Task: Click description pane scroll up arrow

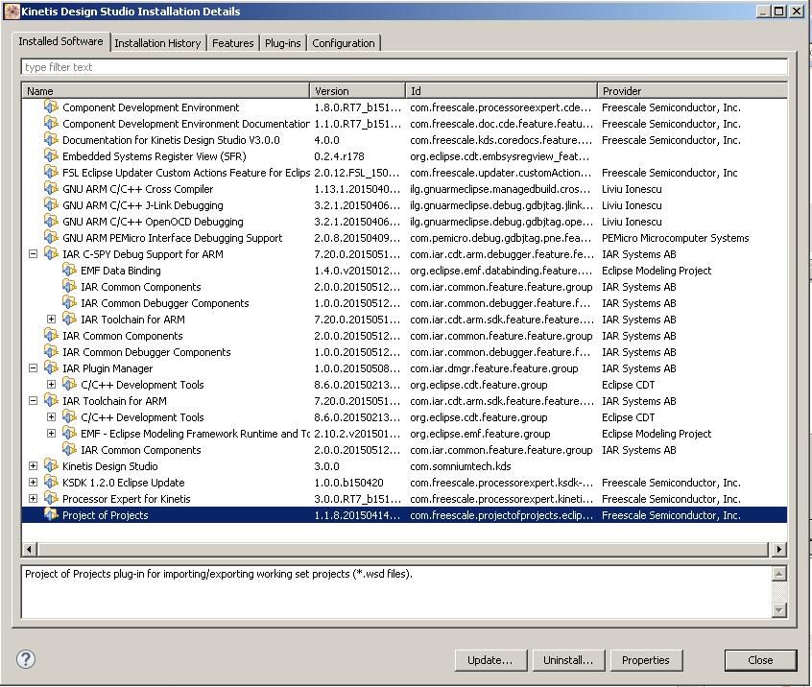Action: pyautogui.click(x=778, y=573)
